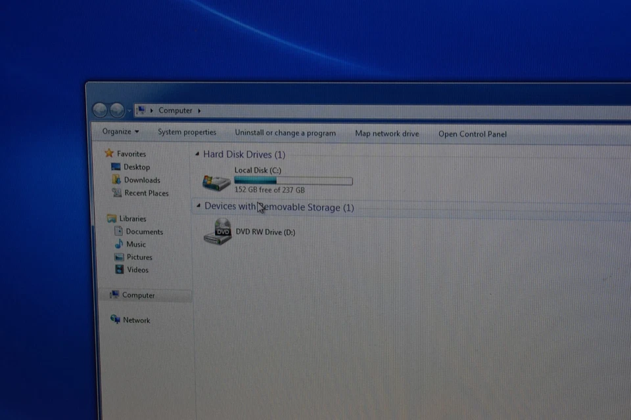Collapse the Devices with Removable Storage section
The image size is (631, 420).
(x=198, y=207)
